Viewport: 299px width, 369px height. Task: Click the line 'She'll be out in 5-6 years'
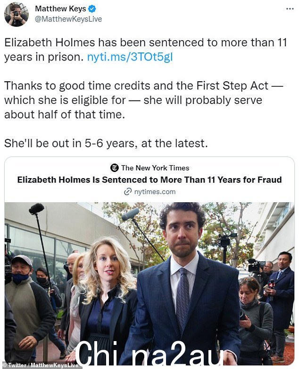coord(106,143)
